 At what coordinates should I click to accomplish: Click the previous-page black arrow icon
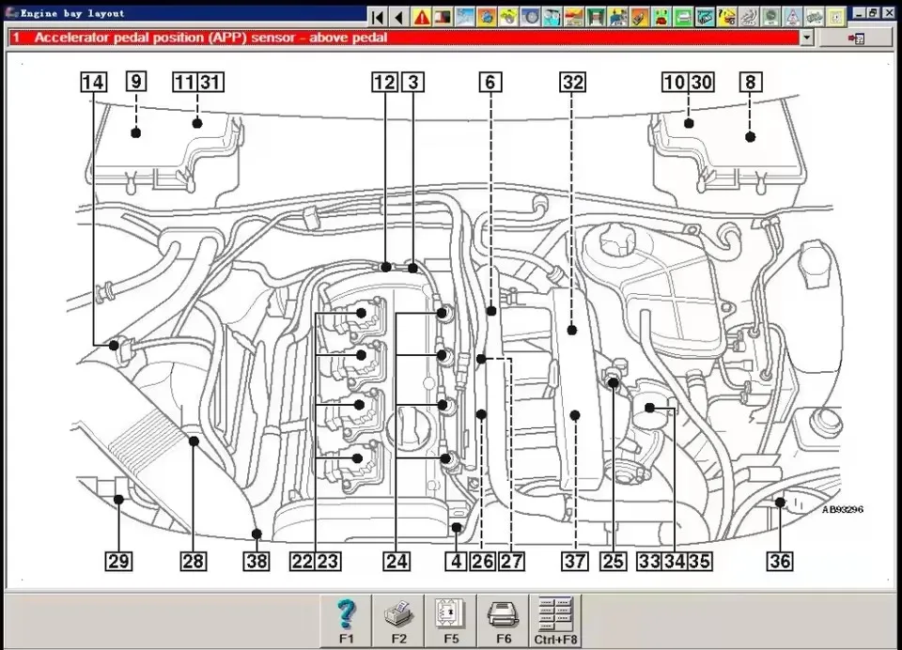click(x=397, y=15)
